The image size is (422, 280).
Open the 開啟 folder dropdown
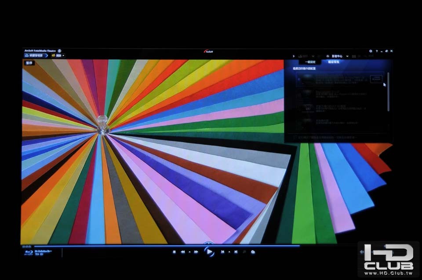(x=58, y=56)
